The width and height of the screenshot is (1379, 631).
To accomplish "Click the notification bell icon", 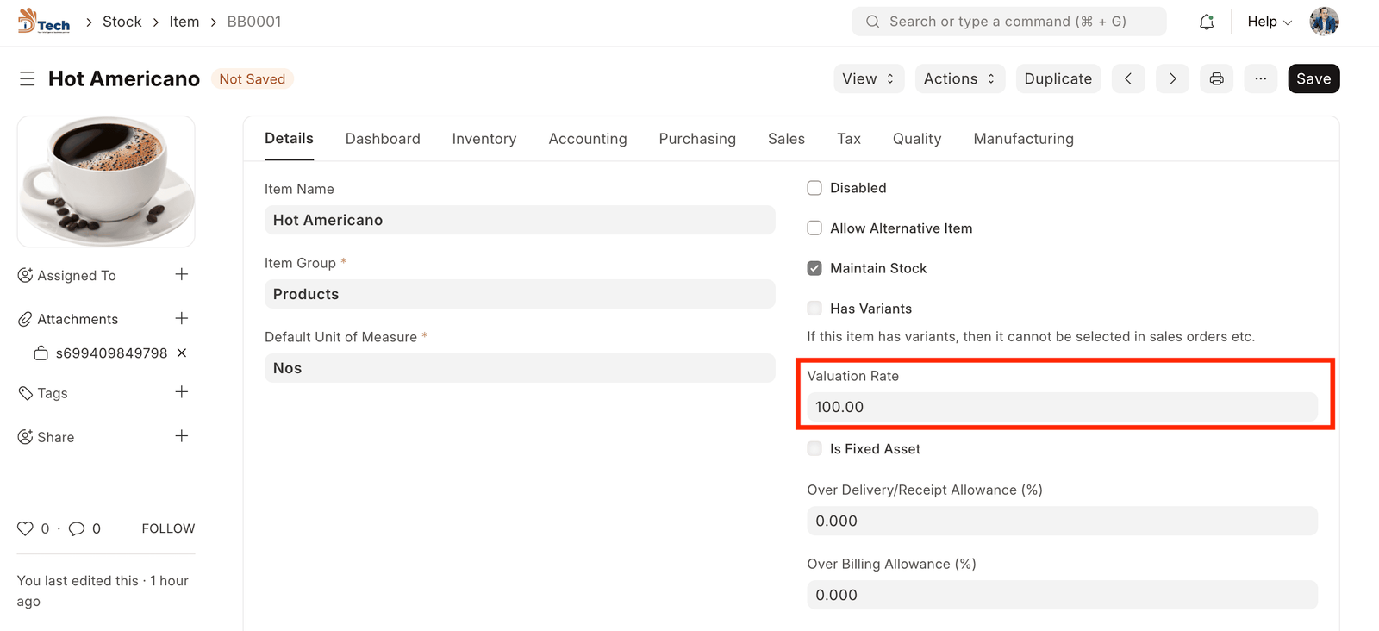I will coord(1207,22).
